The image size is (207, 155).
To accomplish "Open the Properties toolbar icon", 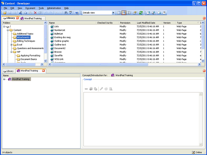I will pos(135,13).
